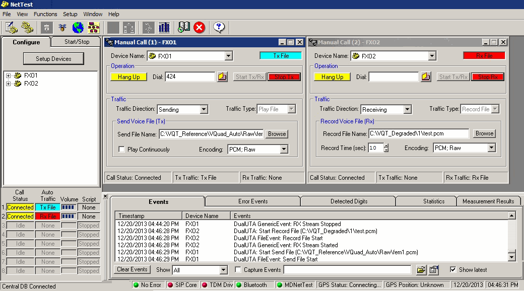Expand the FX02 tree node
This screenshot has height=291, width=524.
(x=9, y=84)
